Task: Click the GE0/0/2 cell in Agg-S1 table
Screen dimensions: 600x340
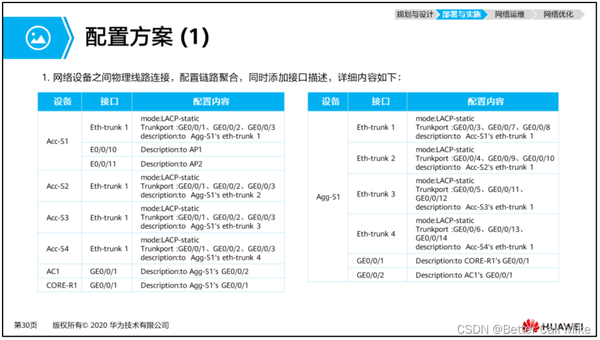Action: click(378, 275)
